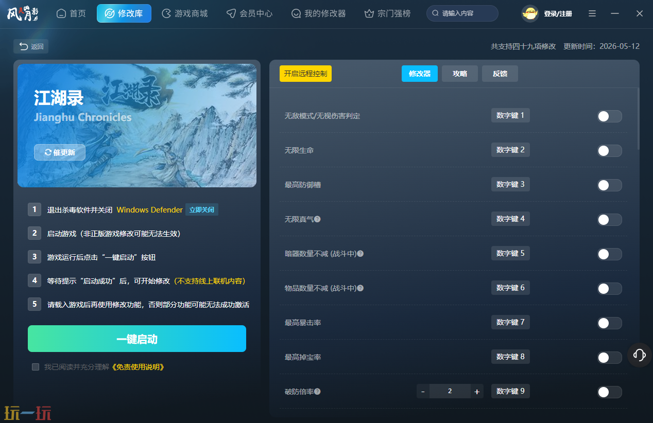This screenshot has width=653, height=423.
Task: Click 数字键 4 hotkey button
Action: (510, 219)
